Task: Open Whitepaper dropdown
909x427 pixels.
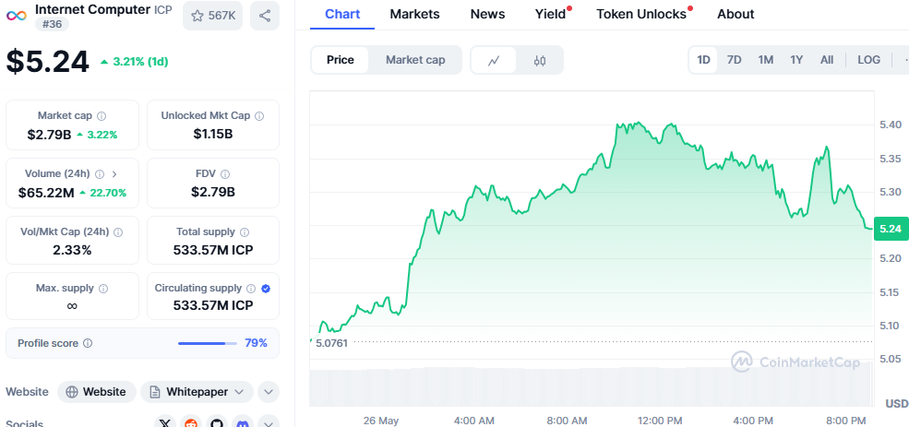Action: (197, 392)
